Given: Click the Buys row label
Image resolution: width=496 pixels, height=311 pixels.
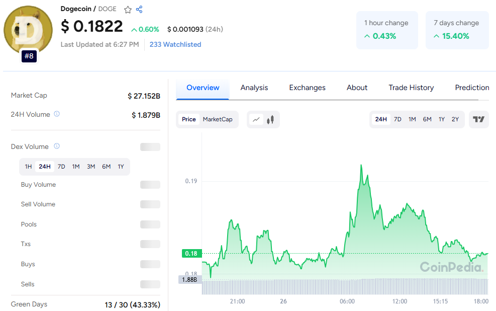Looking at the screenshot, I should point(28,264).
